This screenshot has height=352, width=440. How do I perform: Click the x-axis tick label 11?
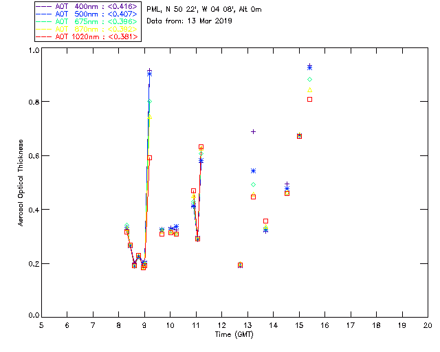[196, 325]
